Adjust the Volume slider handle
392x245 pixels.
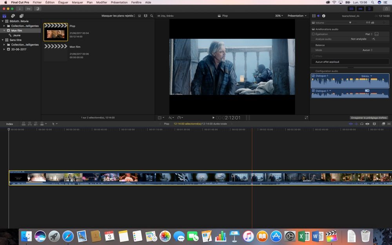(x=350, y=23)
